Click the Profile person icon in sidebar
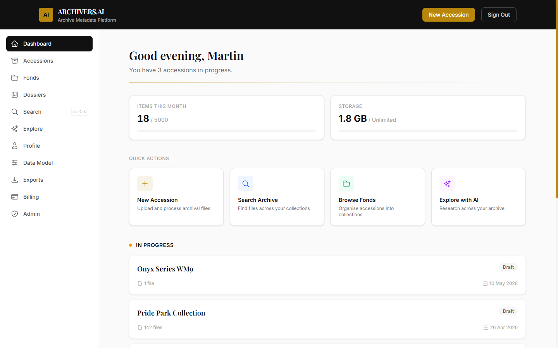The height and width of the screenshot is (348, 558). click(15, 146)
